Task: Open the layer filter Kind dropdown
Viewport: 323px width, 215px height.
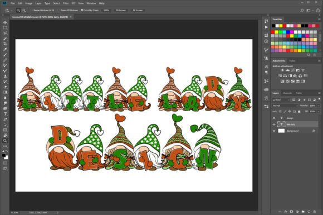Action: tap(281, 100)
